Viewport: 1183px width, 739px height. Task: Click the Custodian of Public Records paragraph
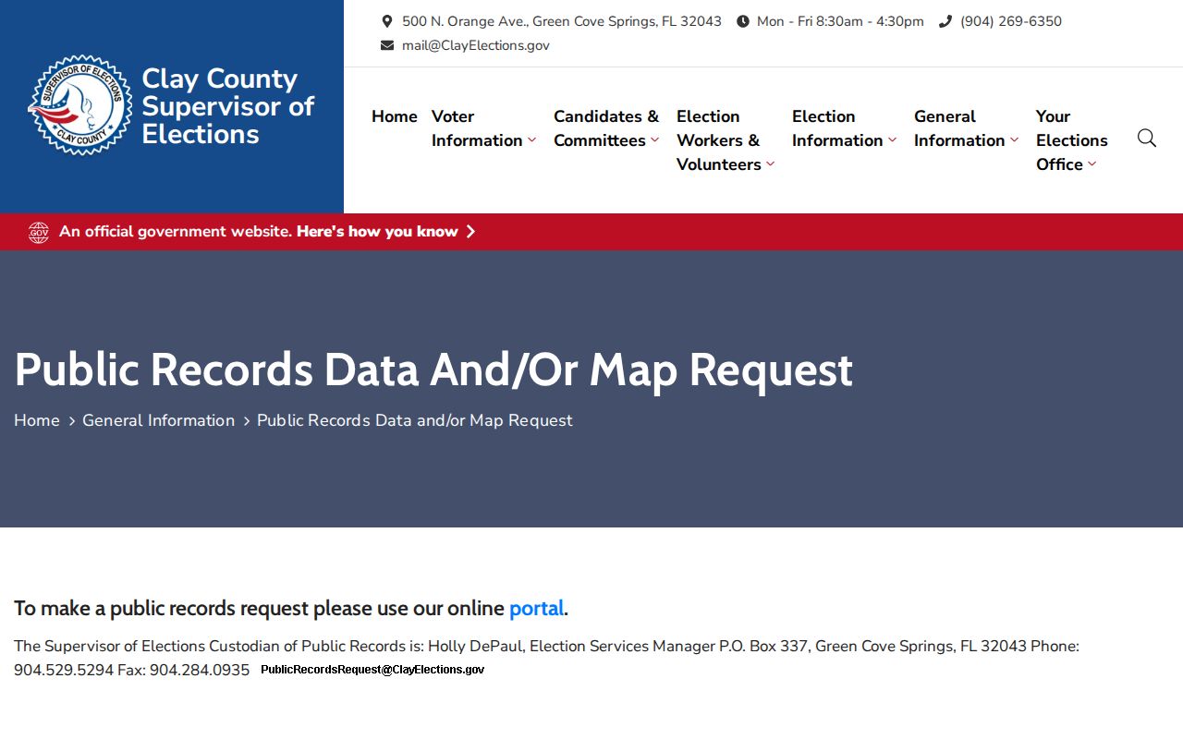(546, 658)
